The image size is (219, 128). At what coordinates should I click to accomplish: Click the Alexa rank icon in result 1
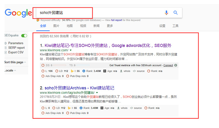84,71
